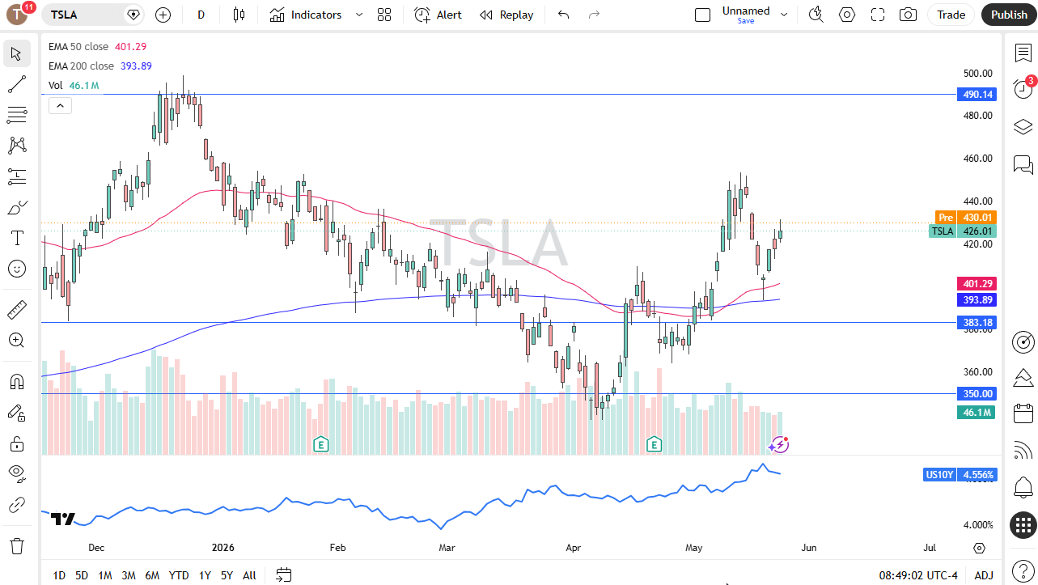Toggle magnet mode for drawings

[x=17, y=381]
